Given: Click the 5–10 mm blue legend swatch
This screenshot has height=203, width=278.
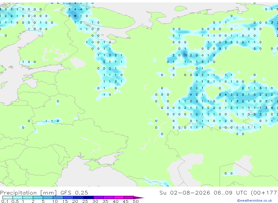Looking at the screenshot, I should coord(48,197).
